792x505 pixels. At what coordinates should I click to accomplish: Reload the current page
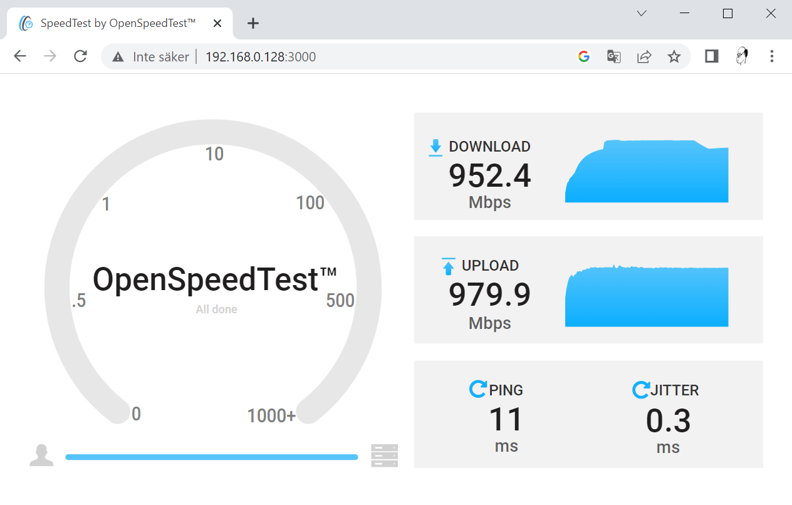[80, 56]
